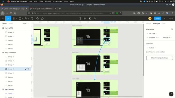Select the image 6 layer row

point(15,69)
